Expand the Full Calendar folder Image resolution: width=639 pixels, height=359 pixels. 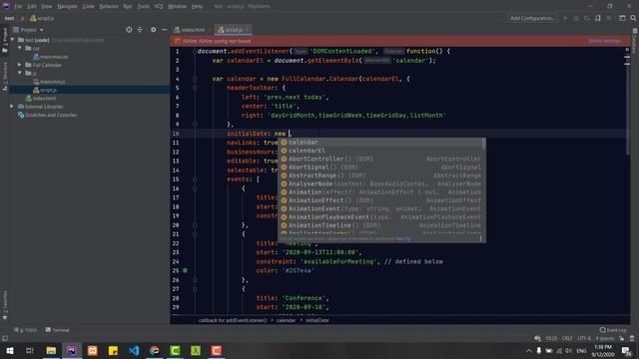point(20,65)
